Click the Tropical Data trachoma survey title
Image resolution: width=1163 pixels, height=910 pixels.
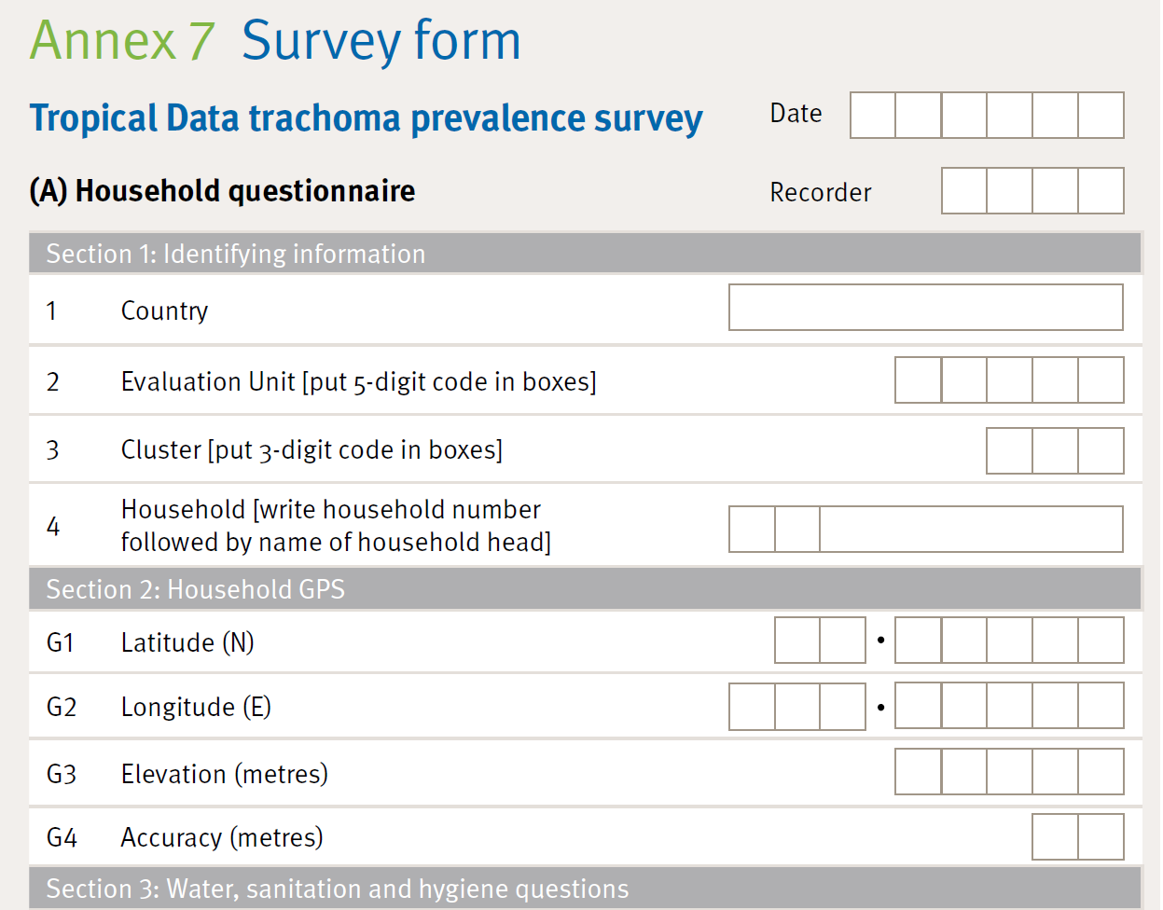[366, 118]
